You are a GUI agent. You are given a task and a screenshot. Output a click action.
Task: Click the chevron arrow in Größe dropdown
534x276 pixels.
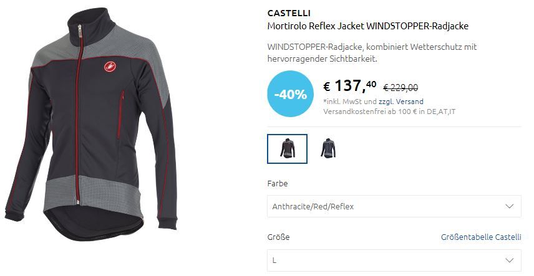point(509,260)
